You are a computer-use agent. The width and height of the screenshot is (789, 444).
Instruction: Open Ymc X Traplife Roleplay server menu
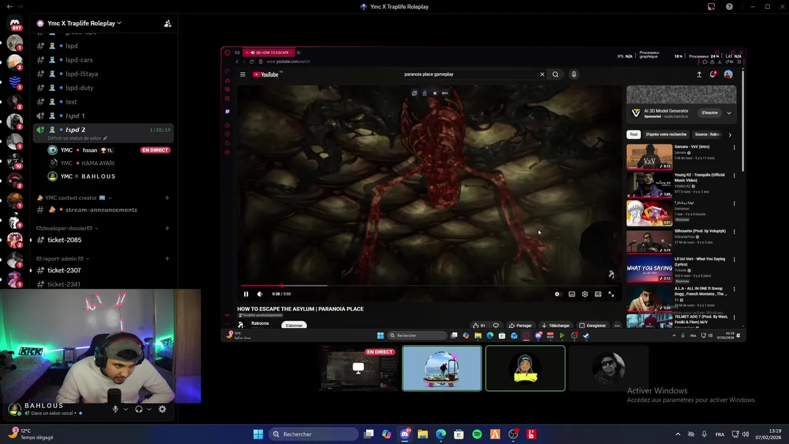83,23
